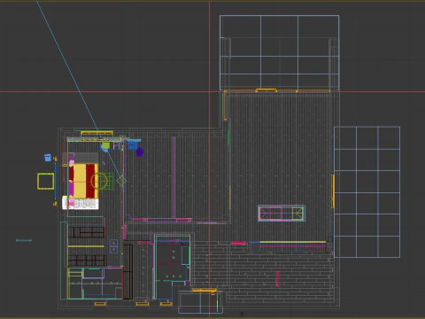This screenshot has width=425, height=319.
Task: Select the red and yellow bed object
Action: [83, 181]
